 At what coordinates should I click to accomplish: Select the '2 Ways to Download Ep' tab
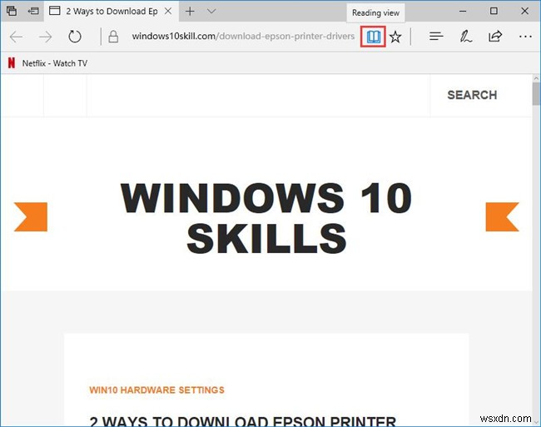[112, 12]
